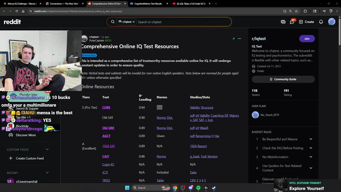Open the Cogn-IQ test link

(x=108, y=165)
